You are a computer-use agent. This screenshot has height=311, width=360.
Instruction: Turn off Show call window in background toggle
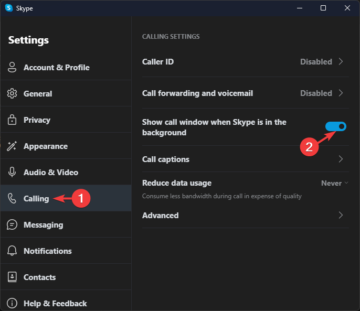click(336, 126)
